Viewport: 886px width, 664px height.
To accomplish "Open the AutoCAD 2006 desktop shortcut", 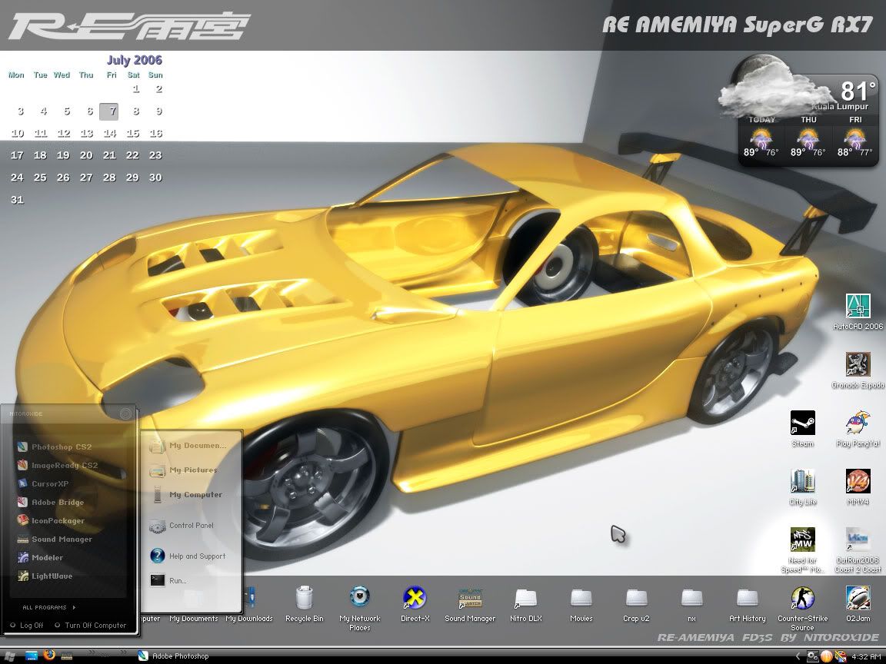I will 858,307.
